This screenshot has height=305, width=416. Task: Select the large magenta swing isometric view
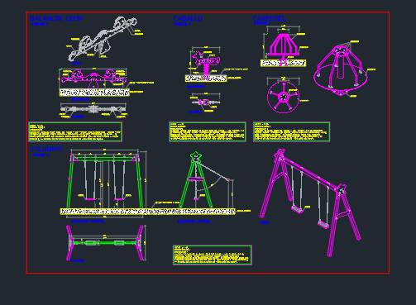310,203
